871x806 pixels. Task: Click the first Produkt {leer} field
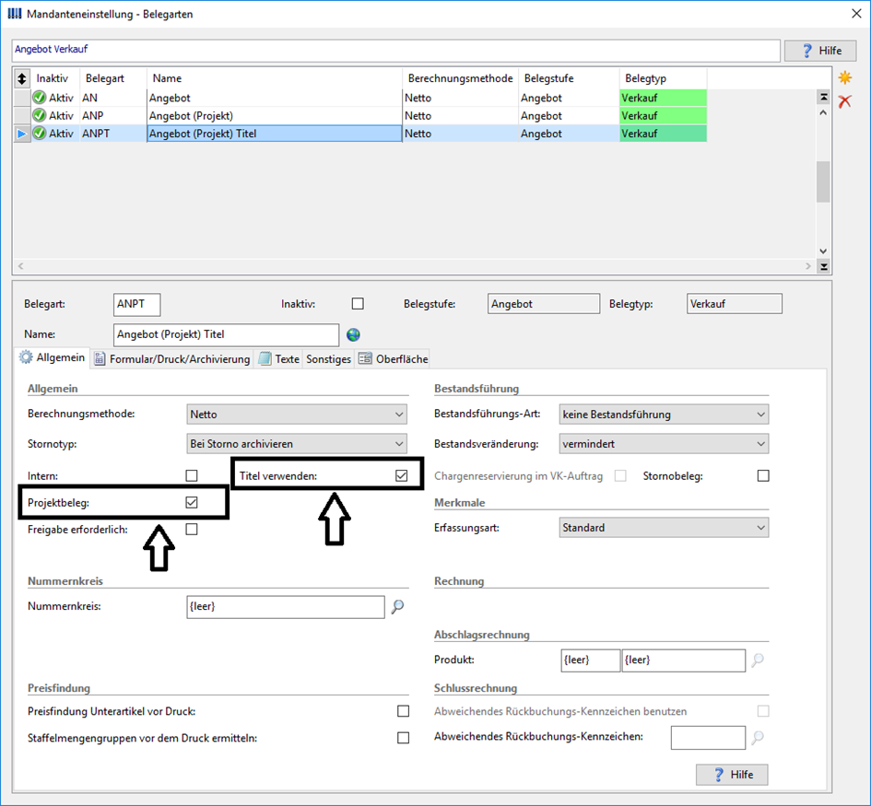pos(591,660)
